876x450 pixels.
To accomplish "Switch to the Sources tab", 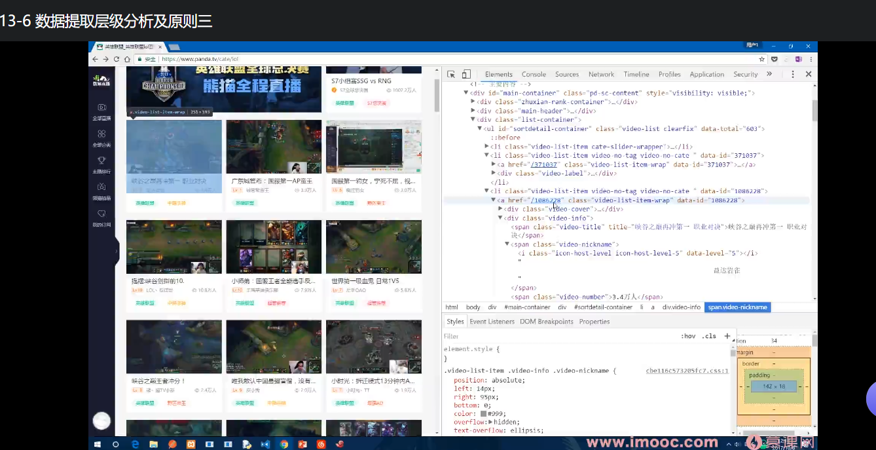I will (x=567, y=74).
